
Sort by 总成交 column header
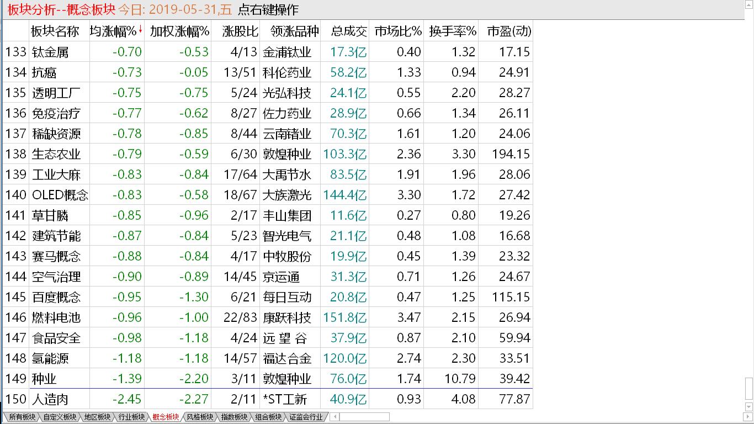(349, 31)
